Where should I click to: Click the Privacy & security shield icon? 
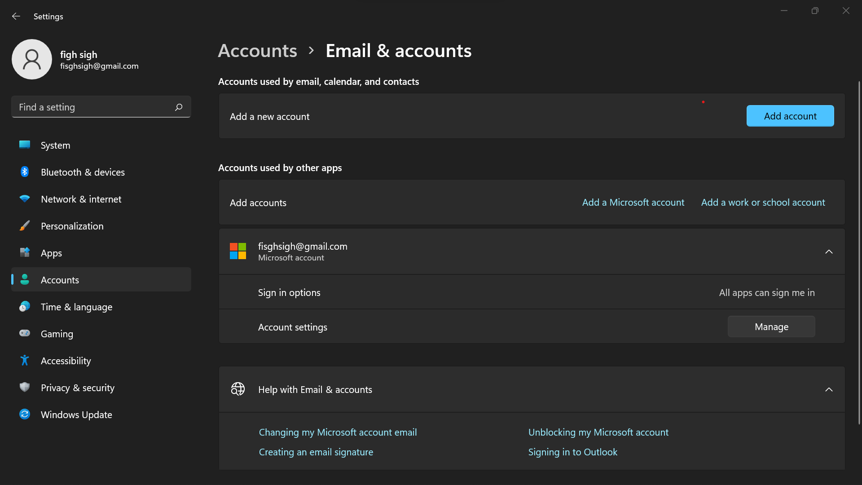tap(25, 388)
